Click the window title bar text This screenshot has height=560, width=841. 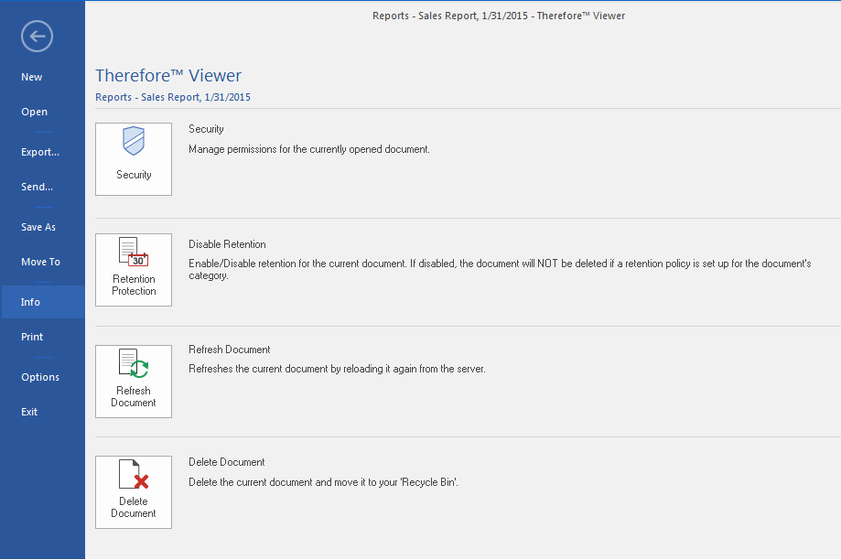tap(499, 16)
